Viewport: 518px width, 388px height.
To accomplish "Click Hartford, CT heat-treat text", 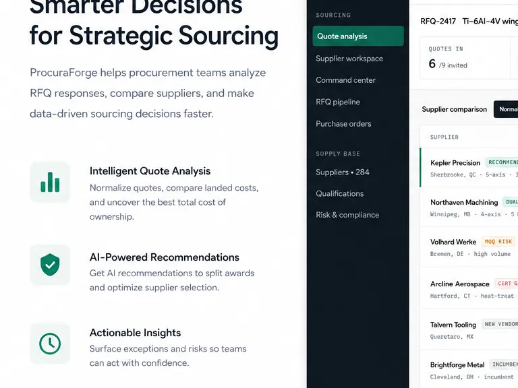I will click(x=472, y=296).
